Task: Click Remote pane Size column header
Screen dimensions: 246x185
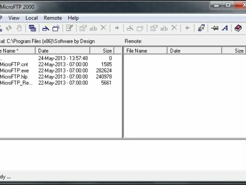Action: [x=234, y=51]
